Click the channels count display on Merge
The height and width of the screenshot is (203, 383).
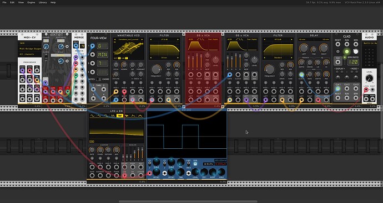(83, 45)
